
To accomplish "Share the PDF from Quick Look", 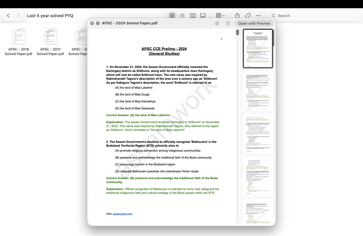I will pos(228,23).
